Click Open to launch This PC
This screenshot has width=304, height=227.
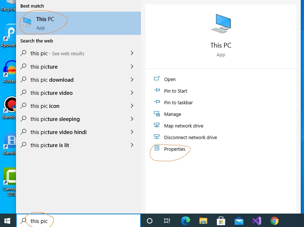pos(170,79)
